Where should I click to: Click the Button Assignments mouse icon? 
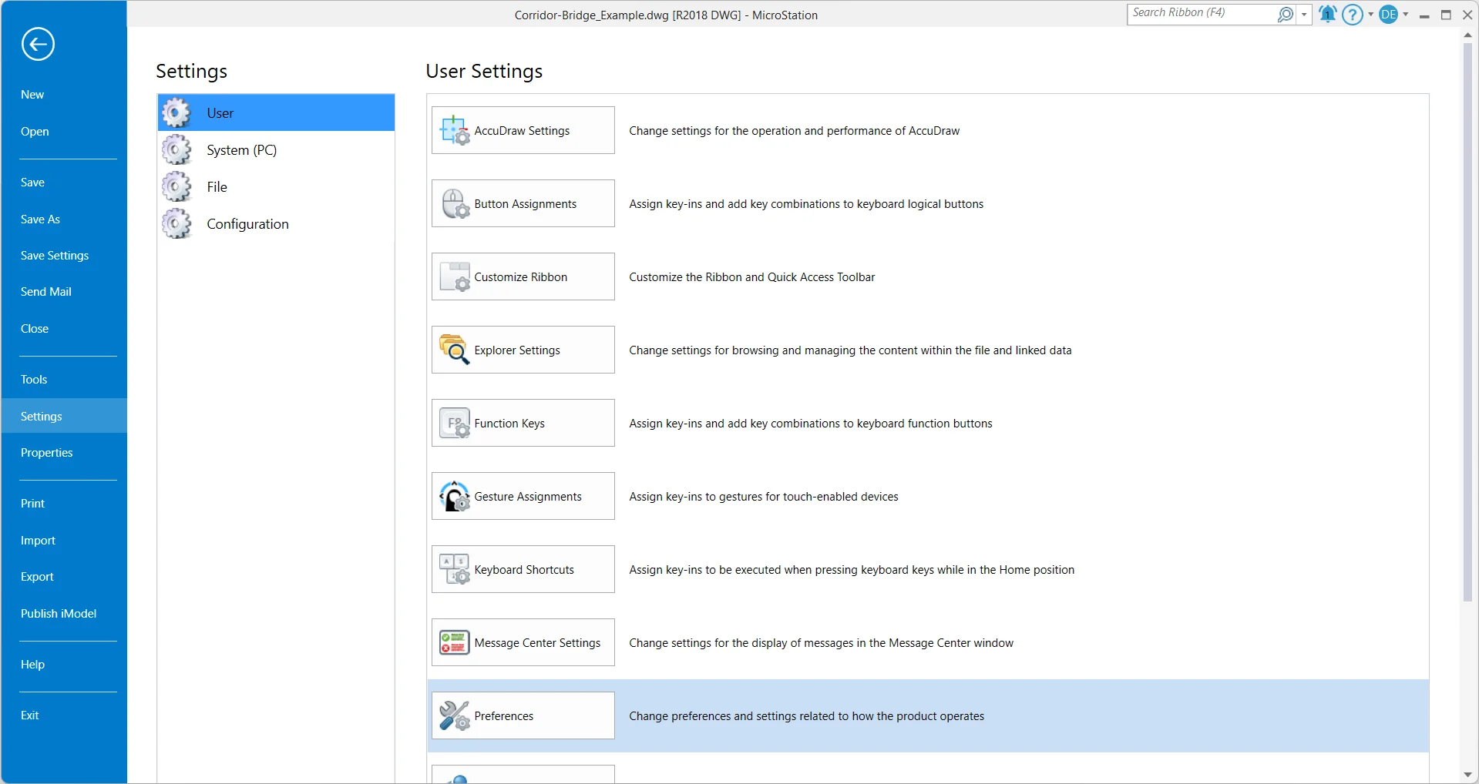click(x=455, y=204)
